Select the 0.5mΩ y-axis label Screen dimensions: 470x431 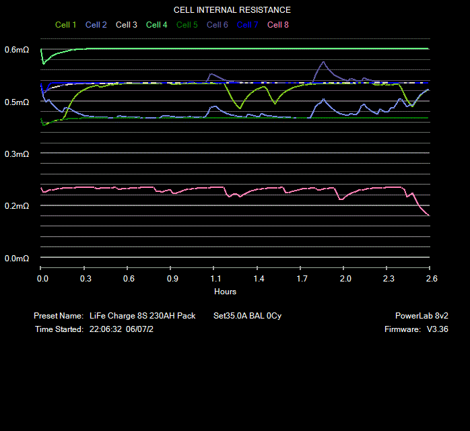click(x=17, y=102)
